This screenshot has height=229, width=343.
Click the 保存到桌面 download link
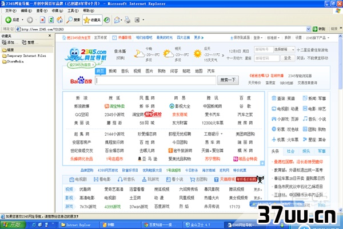click(240, 38)
